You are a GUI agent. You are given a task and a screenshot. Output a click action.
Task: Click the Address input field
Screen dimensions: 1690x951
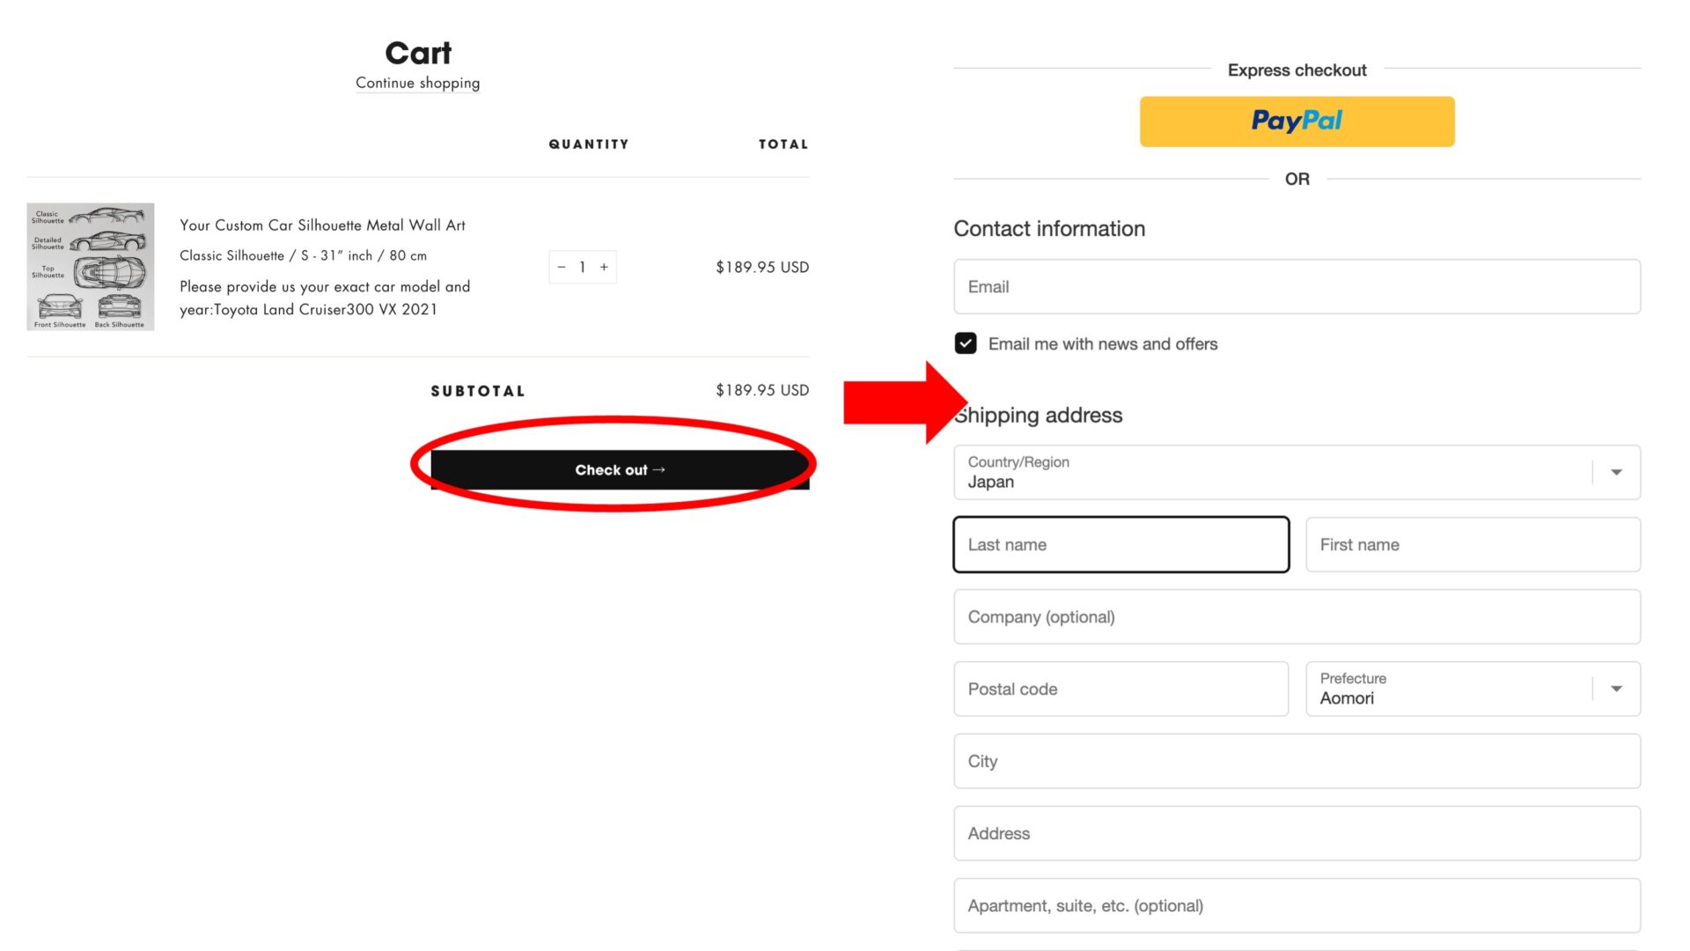1297,834
